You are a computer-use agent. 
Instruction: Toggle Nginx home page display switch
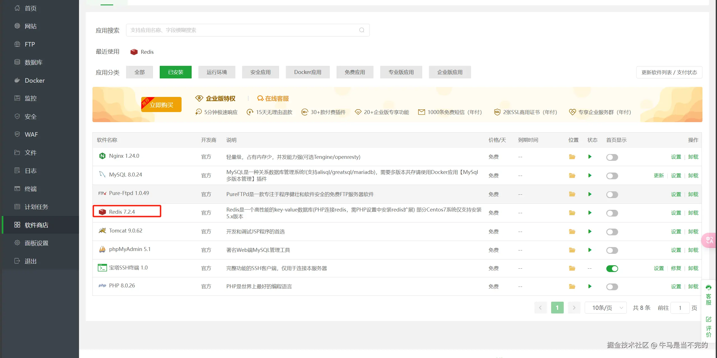coord(612,157)
